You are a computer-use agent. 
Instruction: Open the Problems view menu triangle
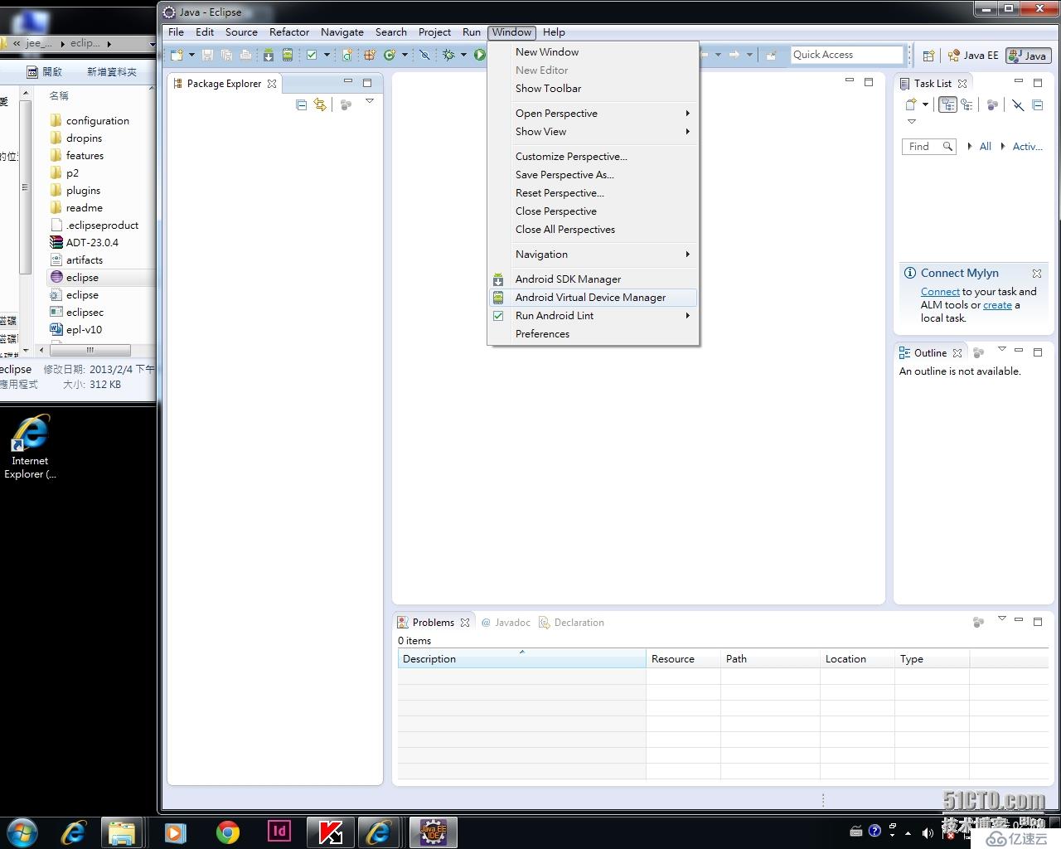click(1001, 619)
